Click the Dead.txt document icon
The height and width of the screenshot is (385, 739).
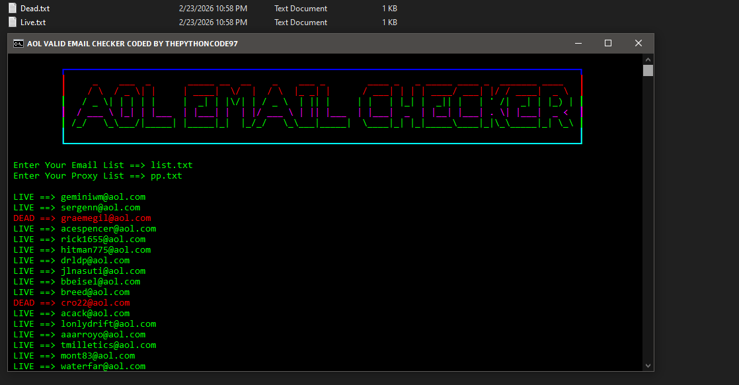13,8
